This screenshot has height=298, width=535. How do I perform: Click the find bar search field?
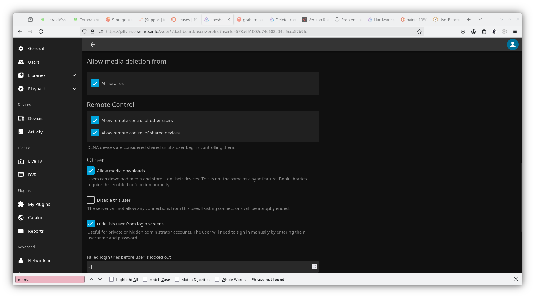pyautogui.click(x=50, y=280)
